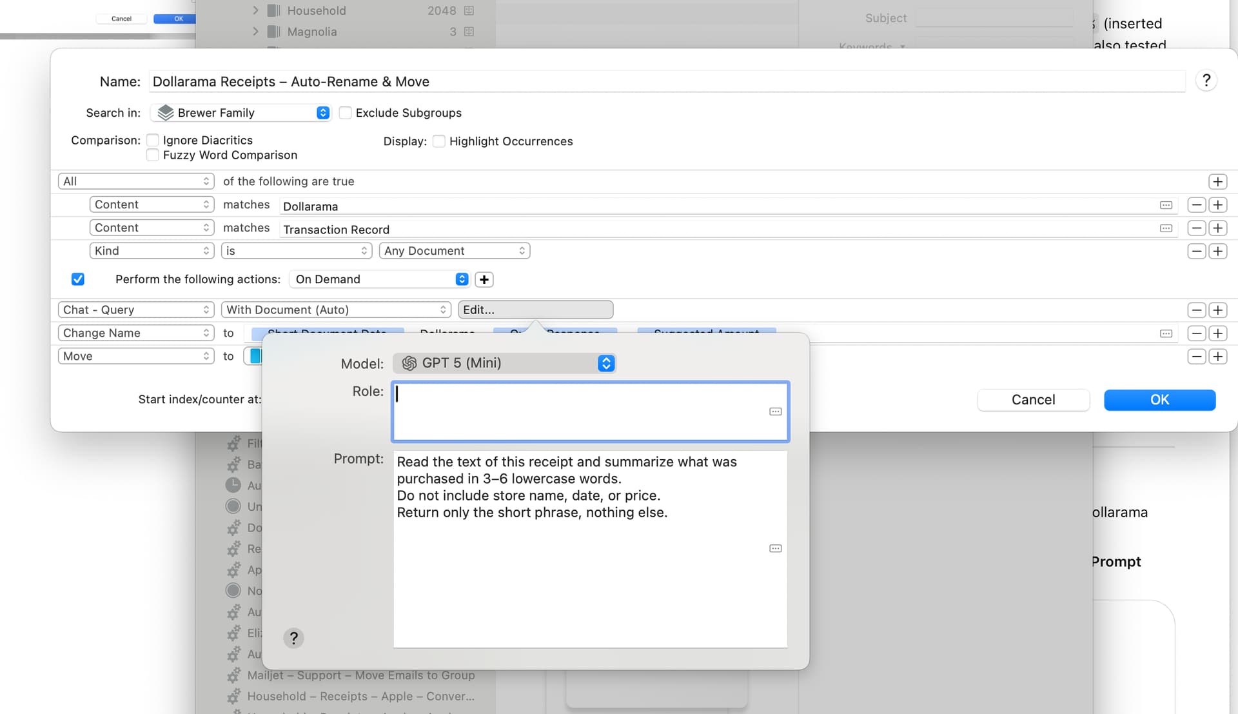Enable Fuzzy Word Comparison
This screenshot has width=1238, height=714.
(153, 155)
